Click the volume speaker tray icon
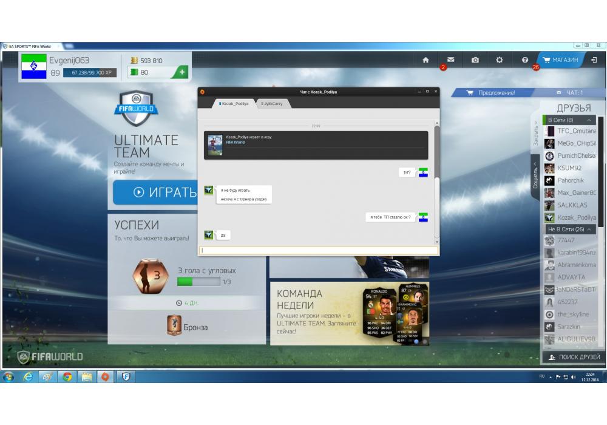 (574, 377)
